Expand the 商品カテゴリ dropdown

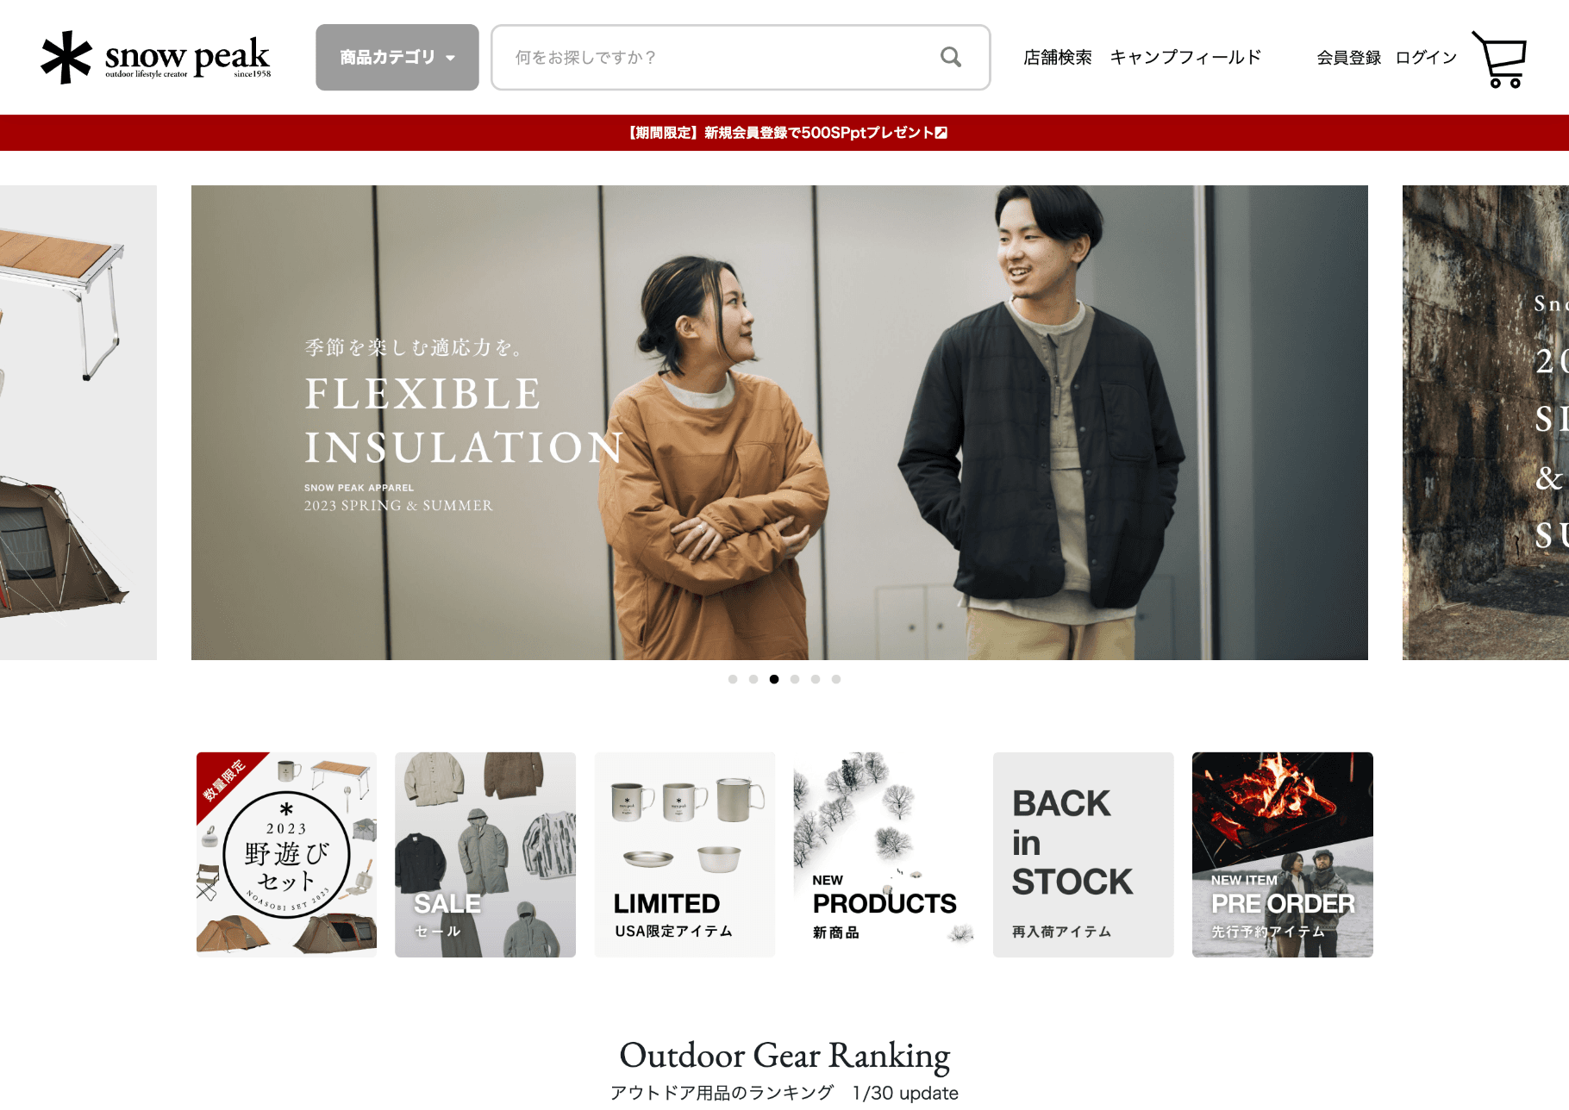(x=397, y=57)
